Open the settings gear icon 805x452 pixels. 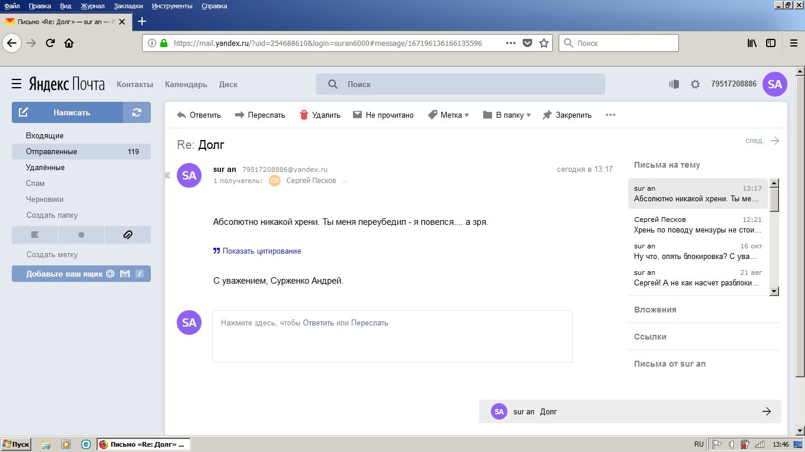pyautogui.click(x=695, y=84)
